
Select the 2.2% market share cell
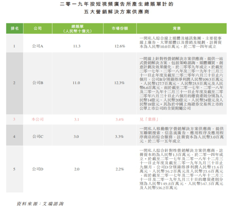pyautogui.click(x=120, y=169)
